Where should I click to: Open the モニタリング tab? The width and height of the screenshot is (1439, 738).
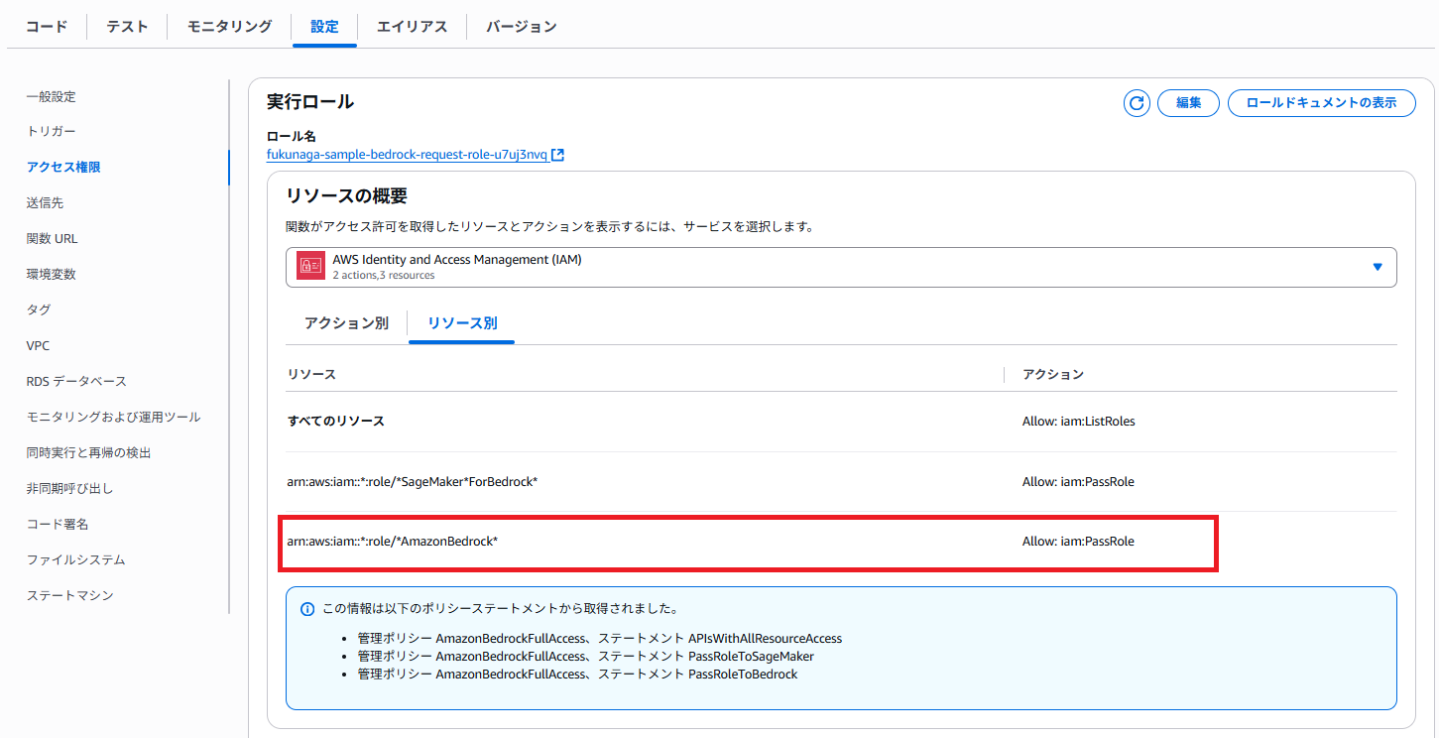coord(229,27)
